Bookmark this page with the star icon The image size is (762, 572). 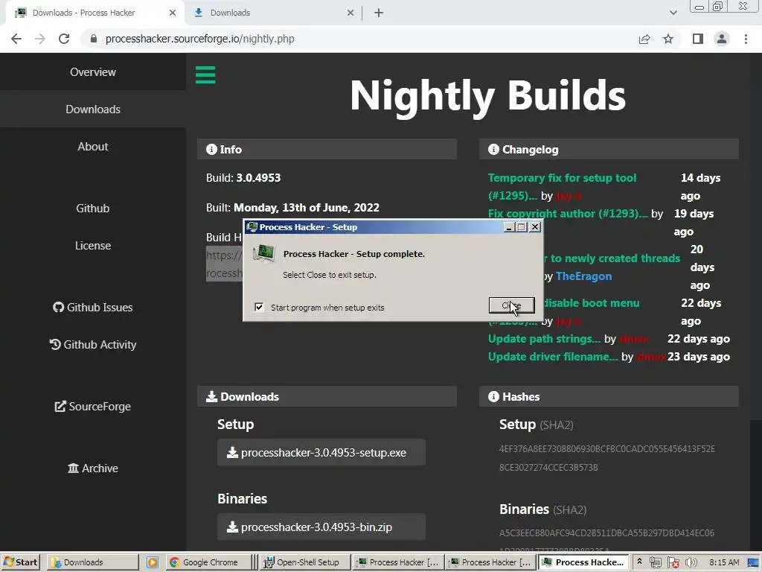point(668,39)
